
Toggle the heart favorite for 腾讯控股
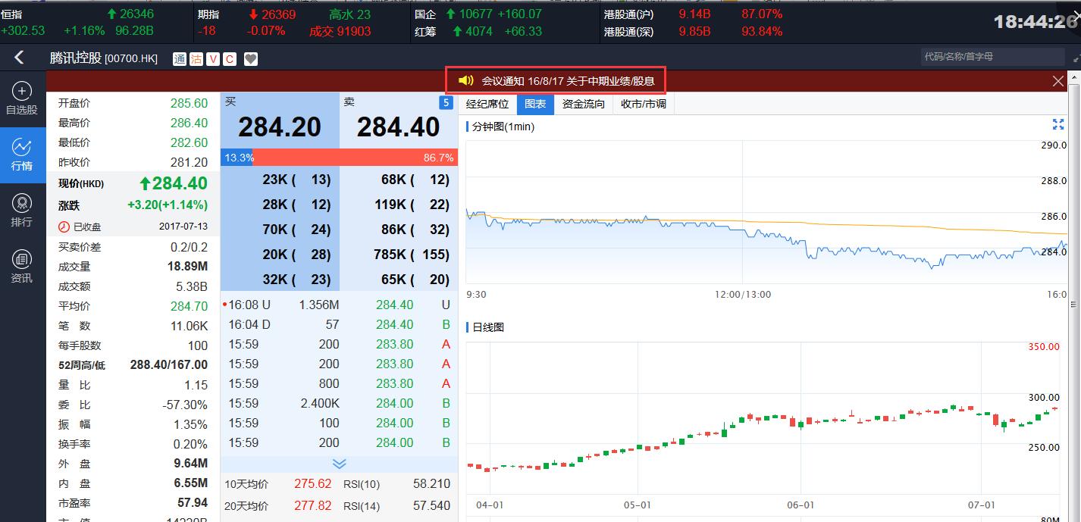251,58
